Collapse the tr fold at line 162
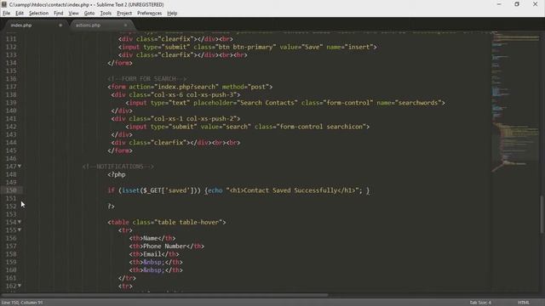 pyautogui.click(x=20, y=286)
